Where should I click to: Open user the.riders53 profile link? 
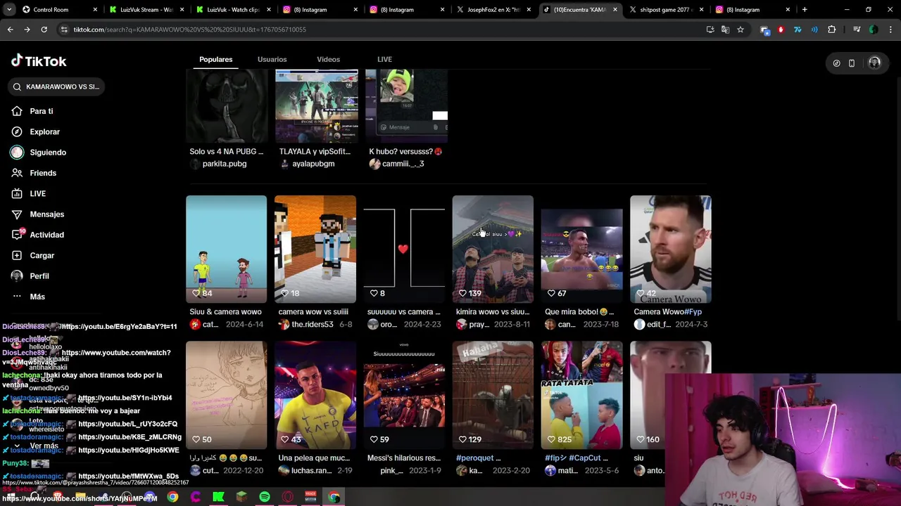click(x=312, y=325)
